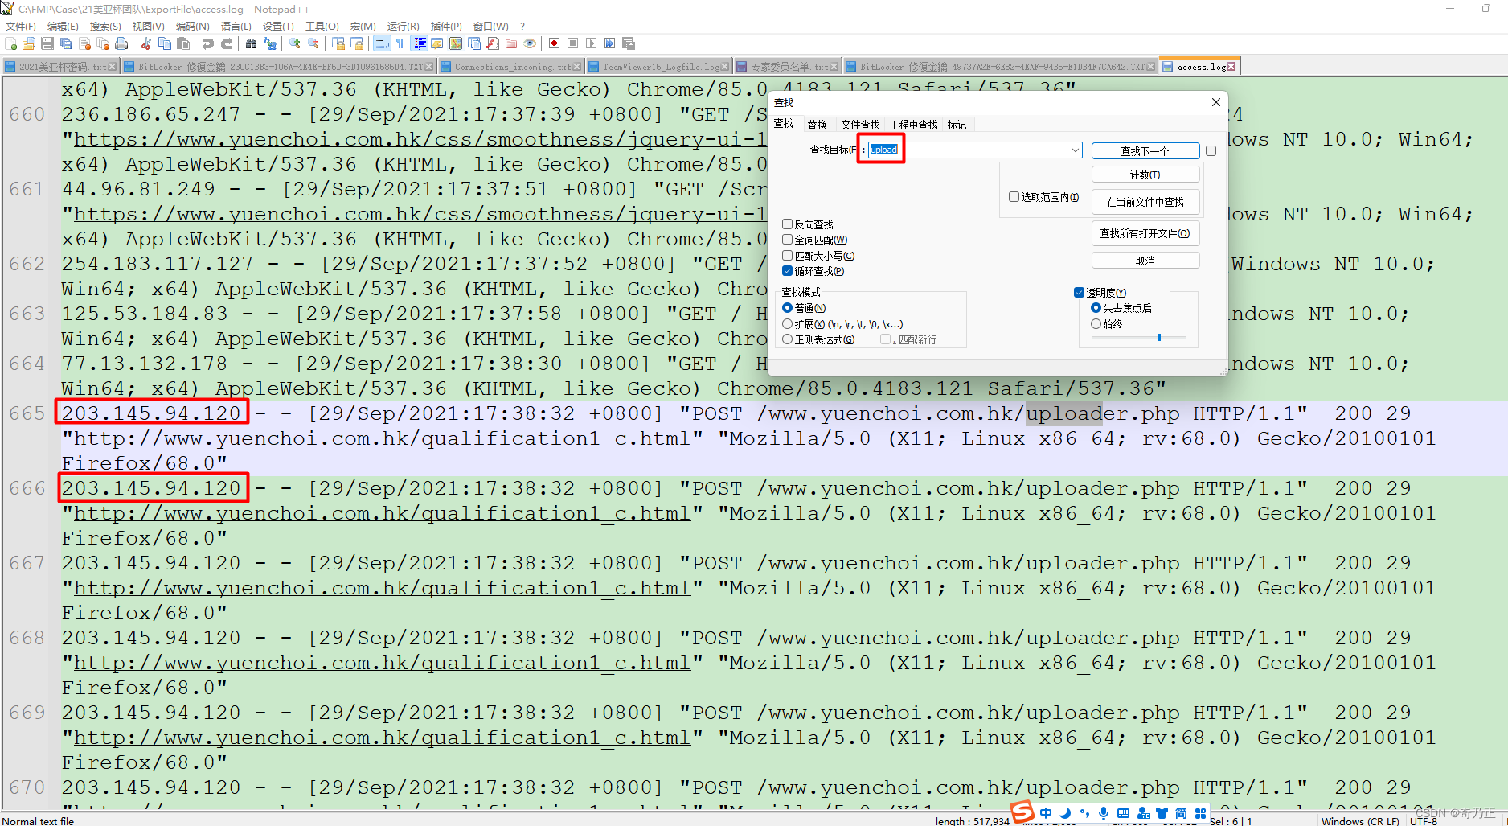1508x826 pixels.
Task: Click the Copy toolbar icon
Action: click(165, 43)
